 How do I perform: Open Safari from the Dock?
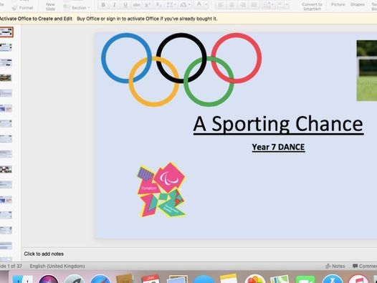(100, 279)
